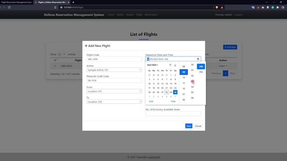Open the Show entries count dropdown
Image resolution: width=287 pixels, height=161 pixels.
[x=62, y=55]
